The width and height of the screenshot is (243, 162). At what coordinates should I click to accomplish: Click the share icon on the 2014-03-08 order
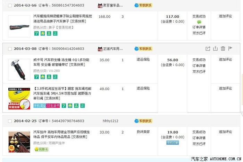point(208,49)
